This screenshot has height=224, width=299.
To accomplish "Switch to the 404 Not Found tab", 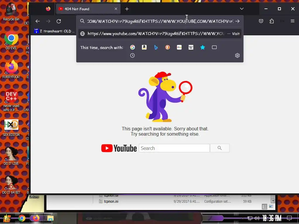I will point(88,9).
